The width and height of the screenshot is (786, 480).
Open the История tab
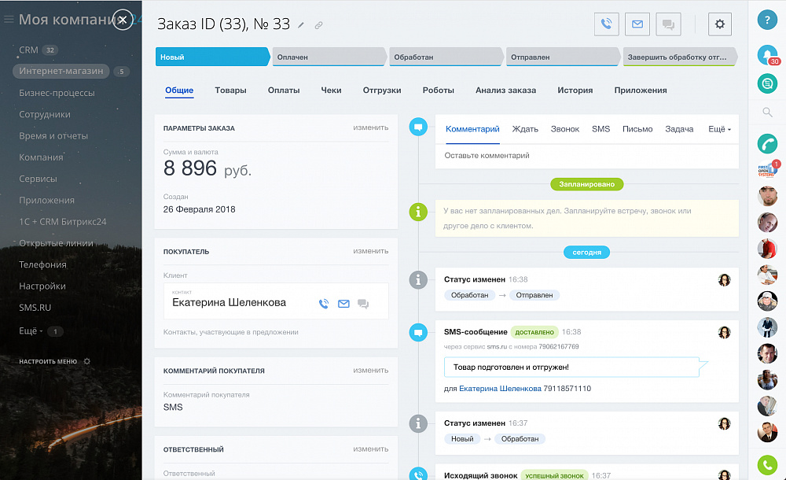click(575, 90)
